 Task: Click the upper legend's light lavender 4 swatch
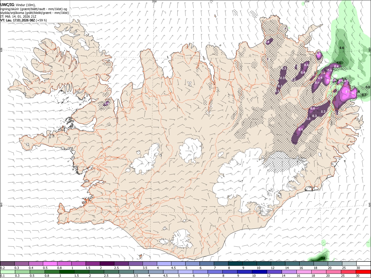pyautogui.click(x=164, y=264)
